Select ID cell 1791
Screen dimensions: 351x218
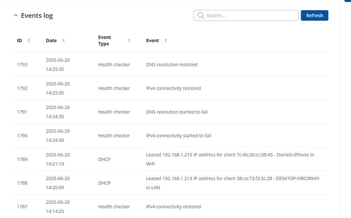22,112
